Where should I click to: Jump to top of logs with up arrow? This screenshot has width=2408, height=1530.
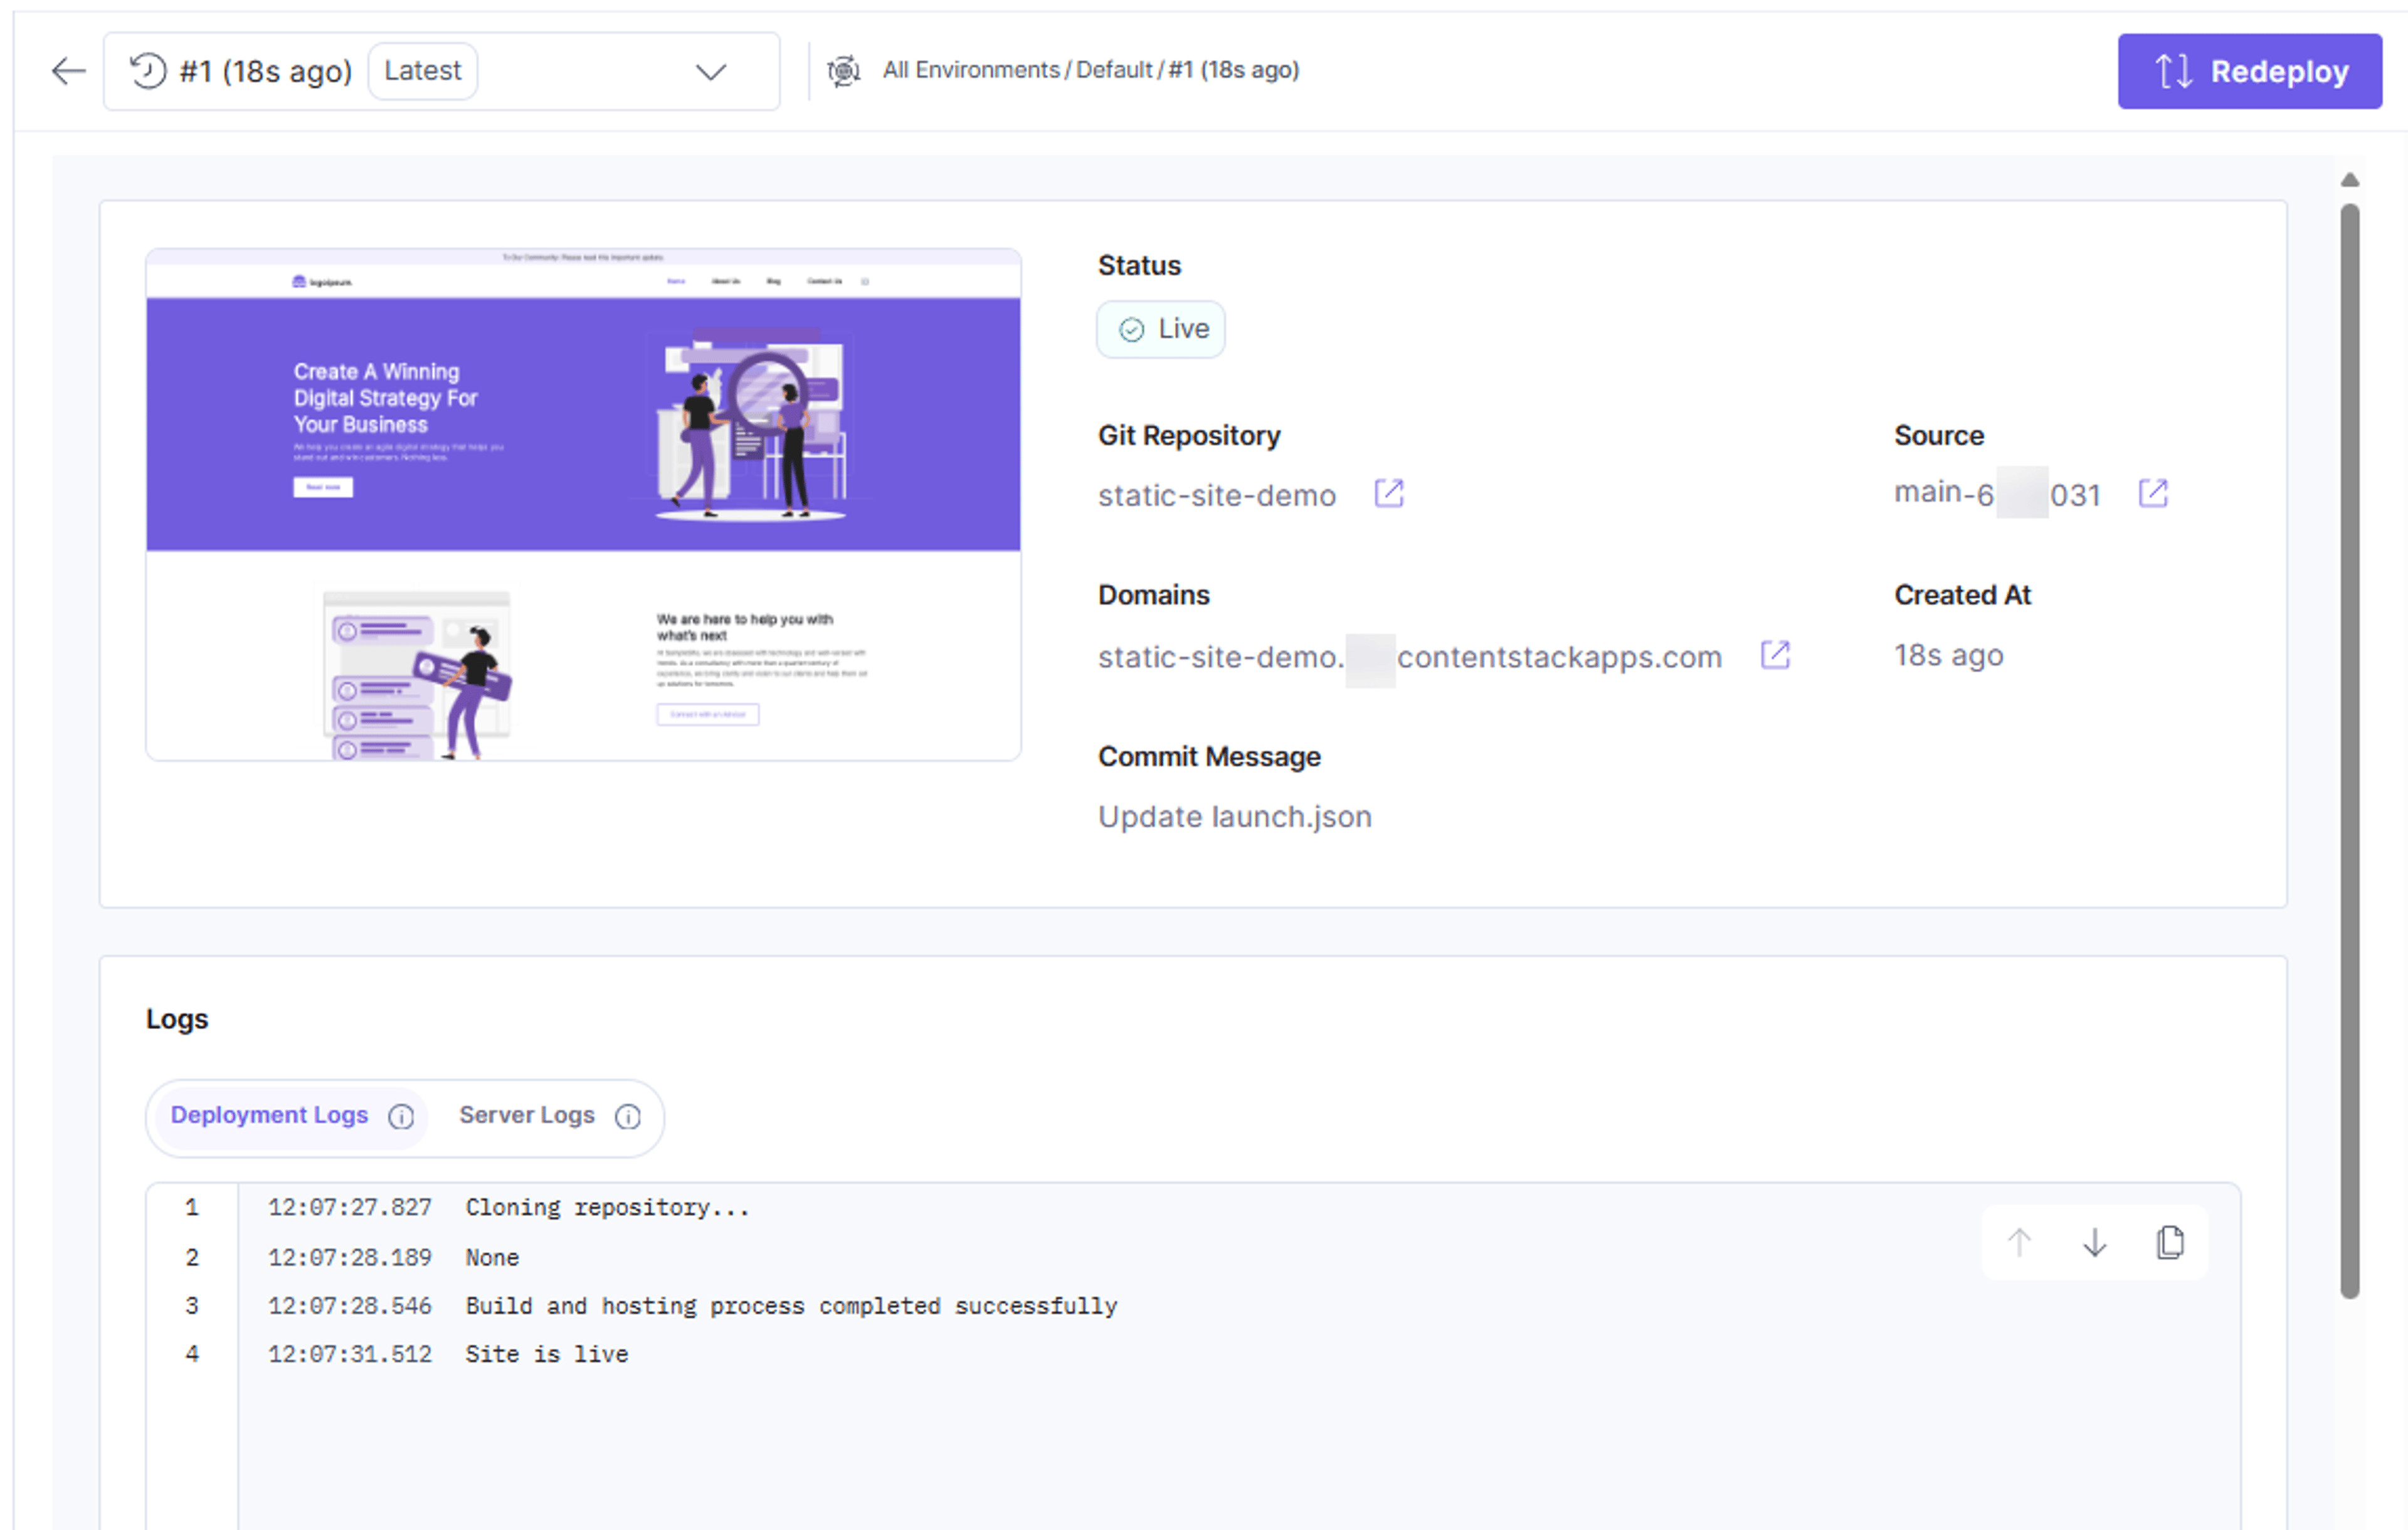pos(2019,1242)
